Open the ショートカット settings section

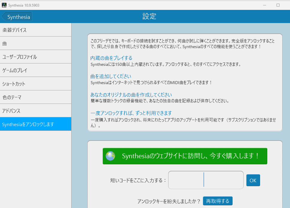36,84
